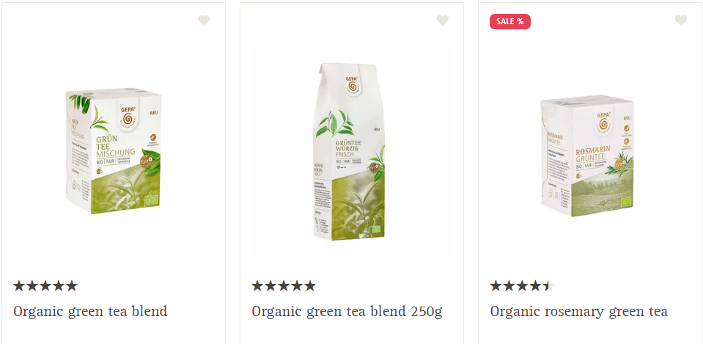This screenshot has height=344, width=703.
Task: Click the red SALE % badge
Action: click(509, 21)
